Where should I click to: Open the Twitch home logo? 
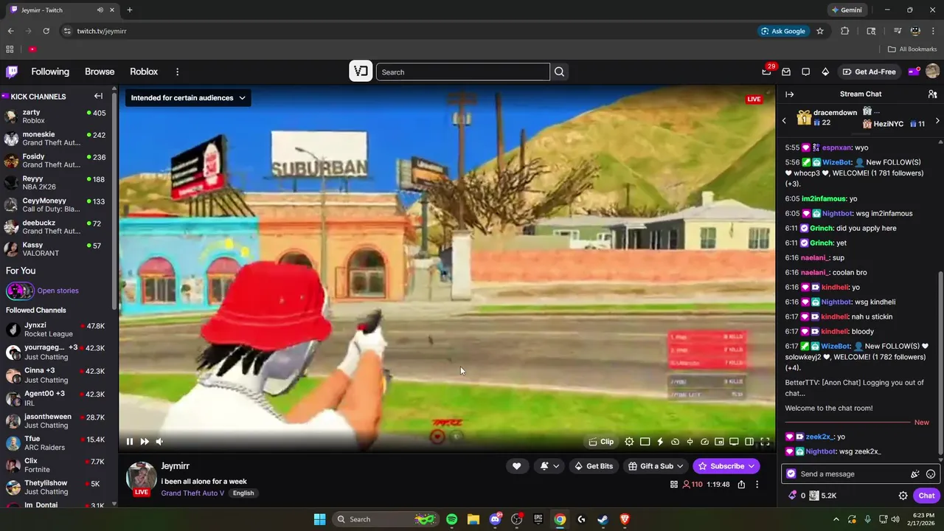coord(12,72)
